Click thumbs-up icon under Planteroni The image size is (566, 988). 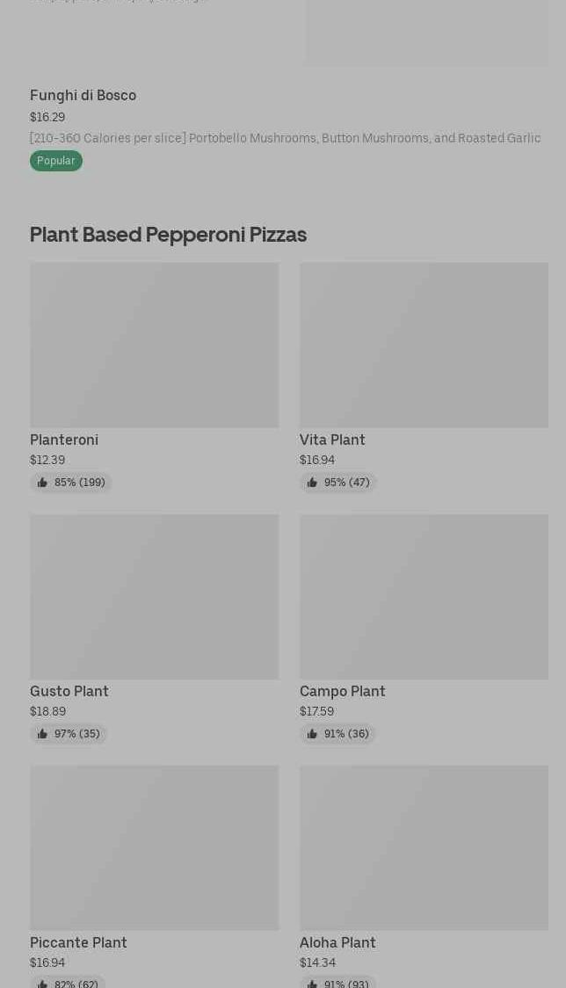point(42,483)
